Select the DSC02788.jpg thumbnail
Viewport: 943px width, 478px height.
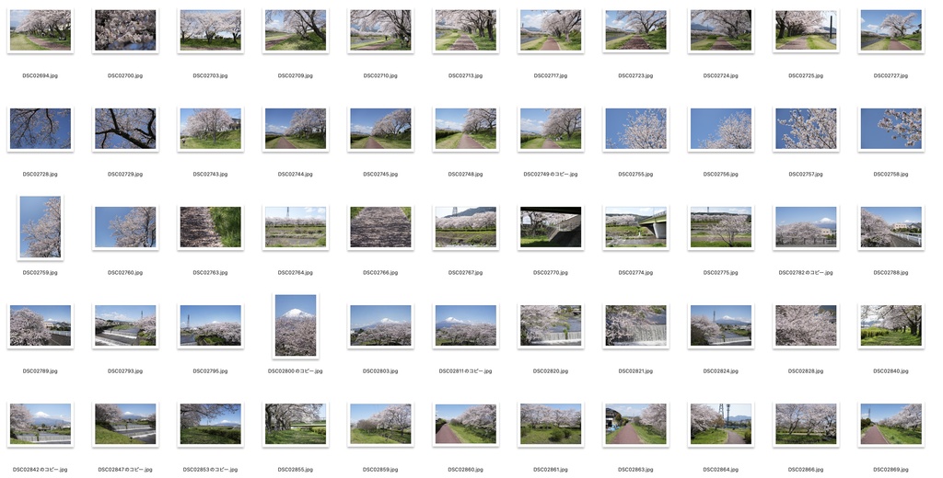tap(891, 227)
